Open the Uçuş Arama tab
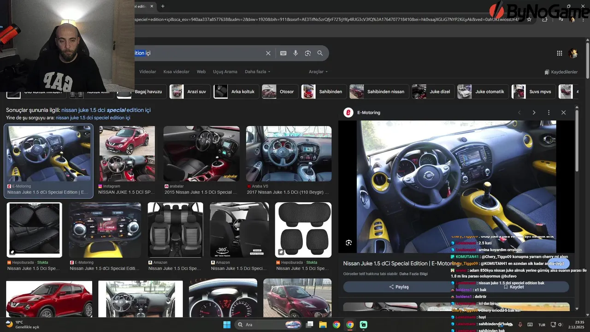The height and width of the screenshot is (332, 590). pyautogui.click(x=225, y=72)
